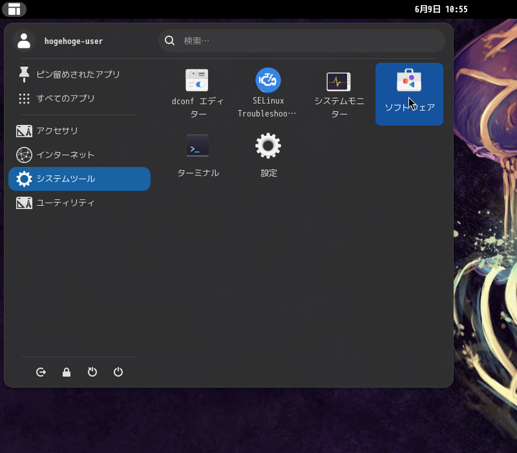Select the システムツール category
Image resolution: width=517 pixels, height=453 pixels.
coord(79,179)
